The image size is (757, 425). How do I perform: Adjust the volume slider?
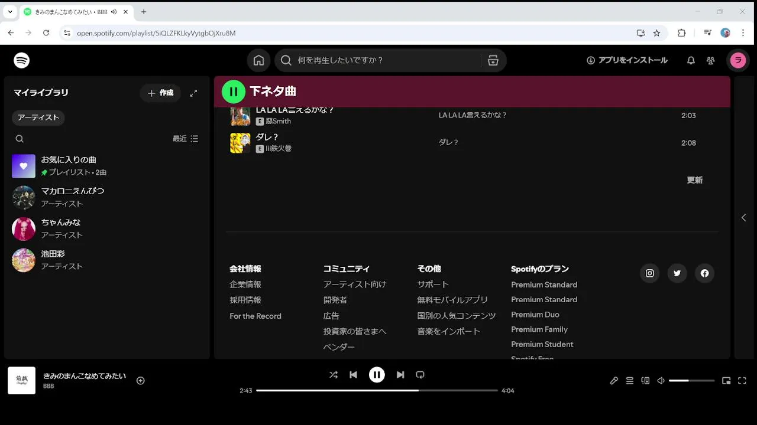(x=691, y=381)
